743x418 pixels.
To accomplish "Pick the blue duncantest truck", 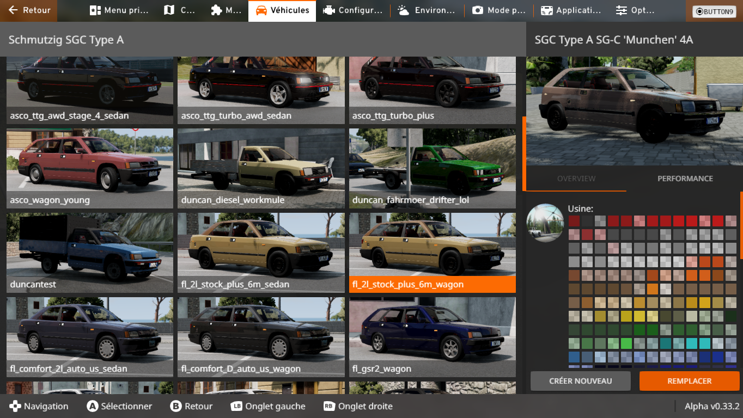I will (90, 253).
